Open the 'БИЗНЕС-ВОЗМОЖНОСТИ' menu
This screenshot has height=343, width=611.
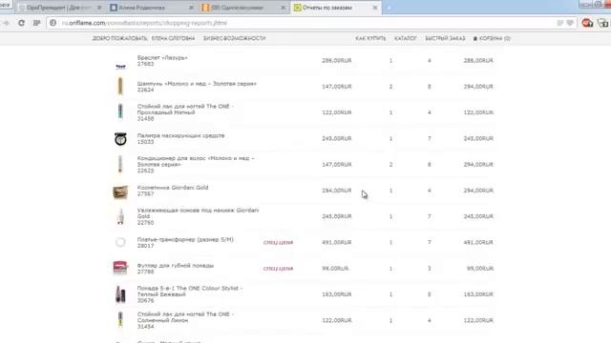tap(234, 38)
